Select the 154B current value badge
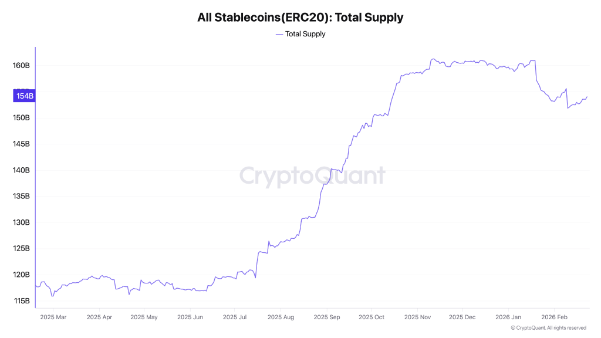Screen dimensions: 601x338 [25, 96]
